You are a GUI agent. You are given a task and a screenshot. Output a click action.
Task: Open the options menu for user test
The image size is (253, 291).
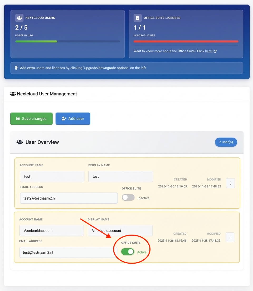230,183
